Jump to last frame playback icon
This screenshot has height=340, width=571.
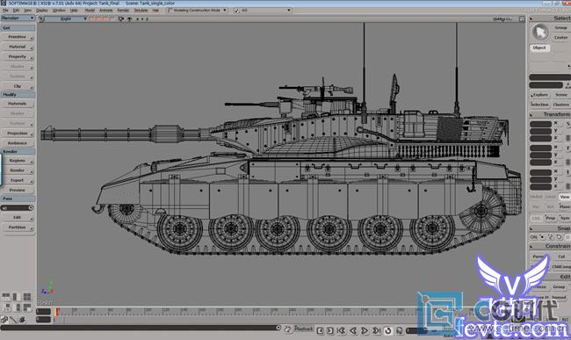coord(376,330)
